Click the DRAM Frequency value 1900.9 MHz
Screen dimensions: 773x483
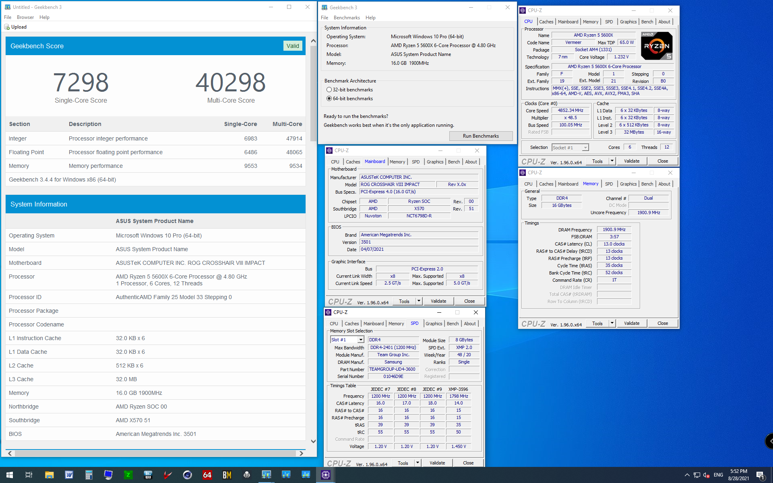coord(614,229)
